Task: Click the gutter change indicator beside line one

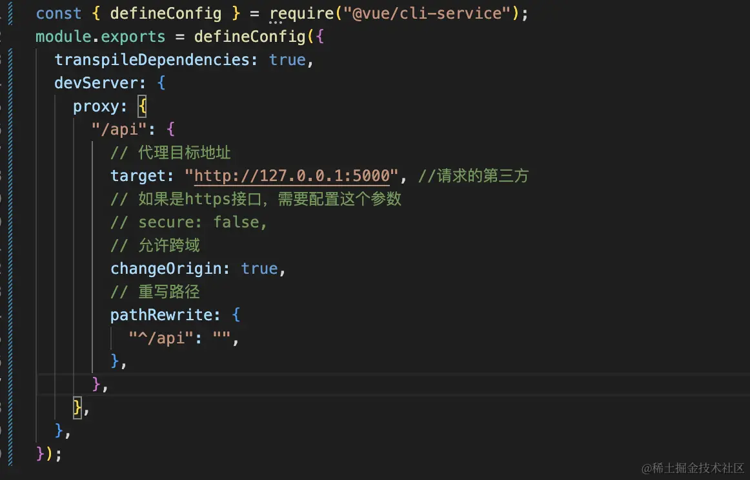Action: pyautogui.click(x=9, y=13)
